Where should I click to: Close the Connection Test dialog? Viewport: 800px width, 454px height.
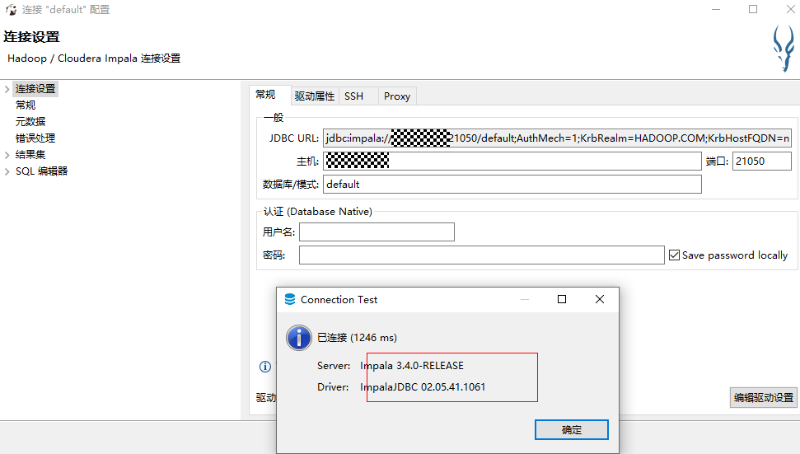(x=600, y=299)
